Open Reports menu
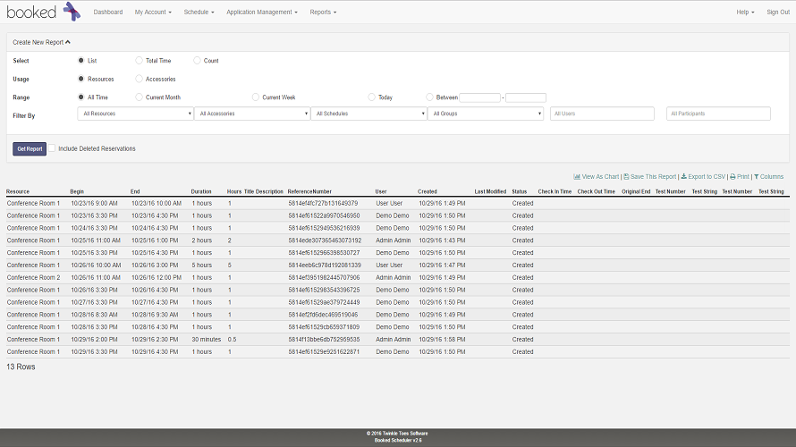 pyautogui.click(x=323, y=13)
